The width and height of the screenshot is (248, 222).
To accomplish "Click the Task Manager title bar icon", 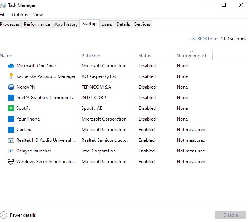I will [x=3, y=5].
